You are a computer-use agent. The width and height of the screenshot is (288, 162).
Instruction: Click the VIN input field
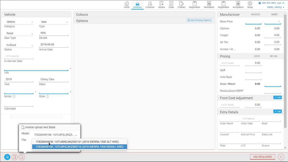coord(36,68)
